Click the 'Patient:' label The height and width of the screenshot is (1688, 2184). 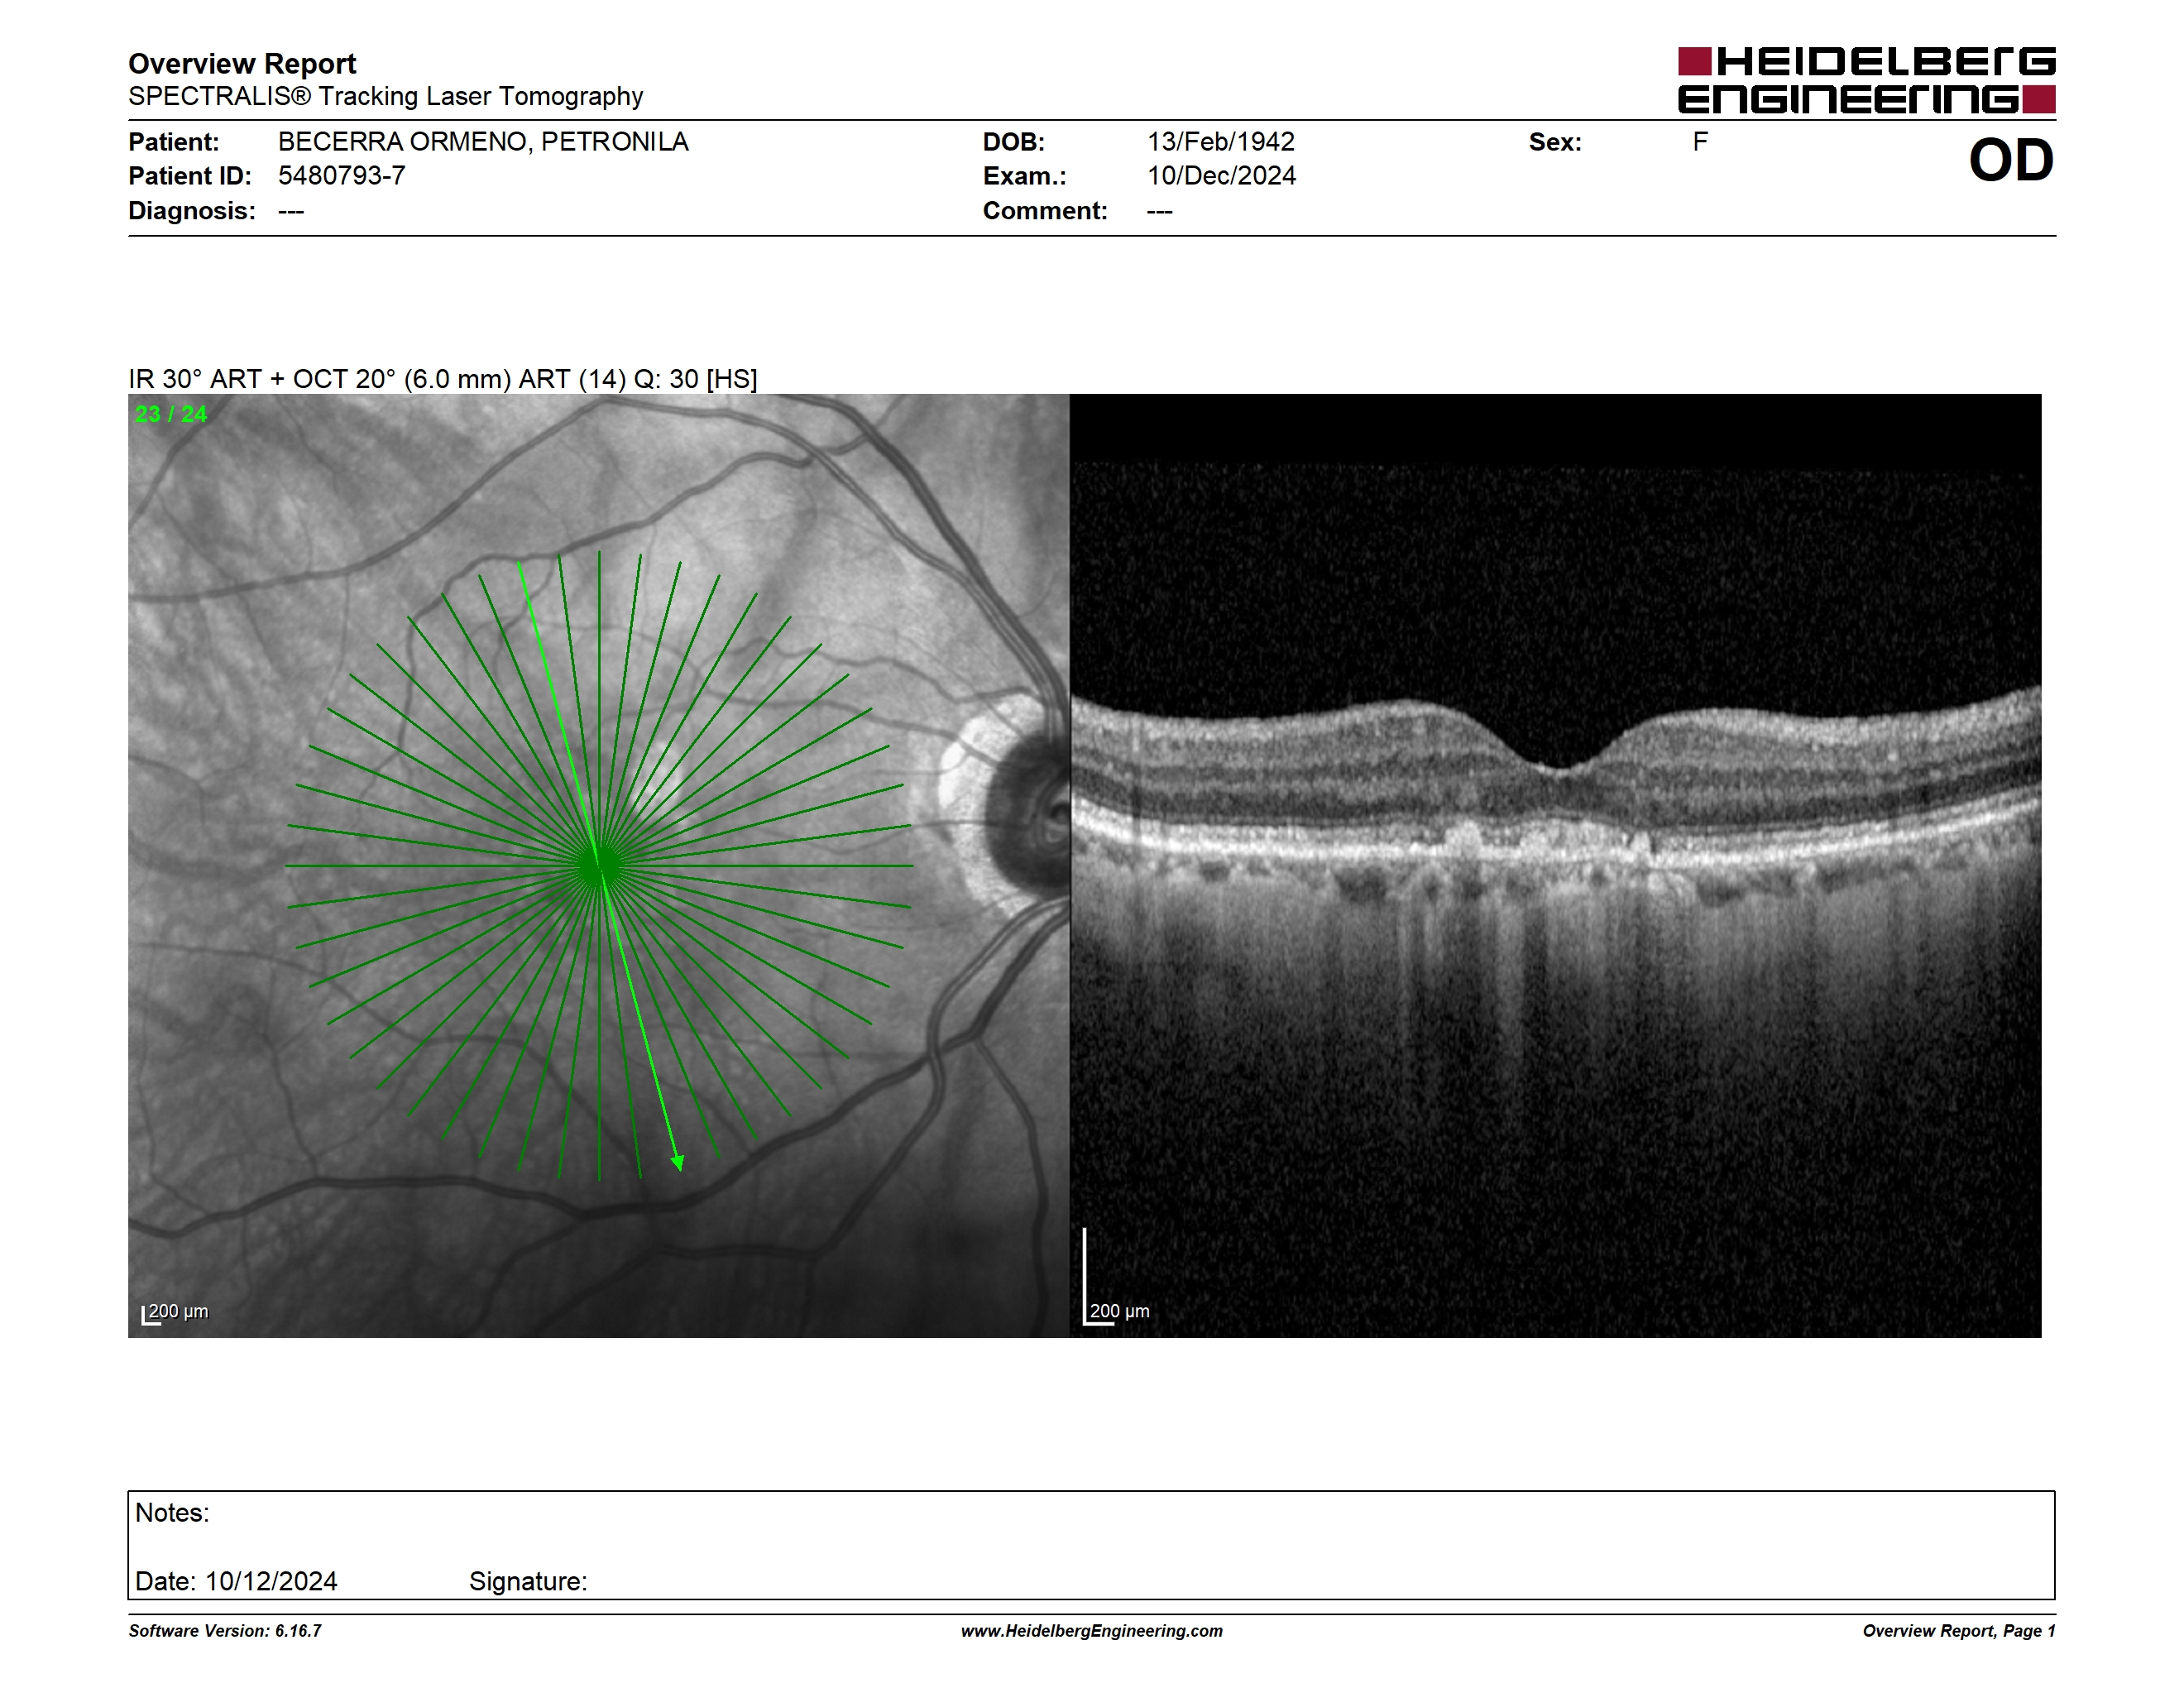(x=173, y=142)
